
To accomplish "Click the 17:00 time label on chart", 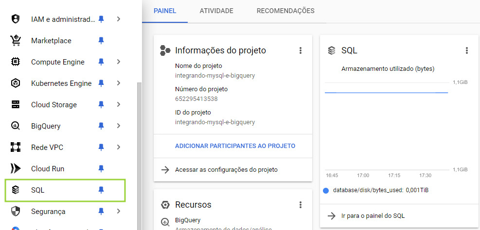I will click(x=363, y=176).
